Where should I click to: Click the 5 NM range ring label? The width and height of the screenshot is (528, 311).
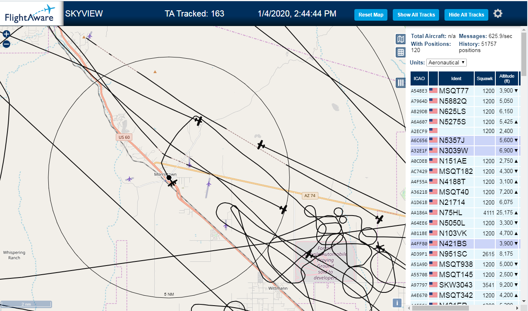click(x=169, y=294)
